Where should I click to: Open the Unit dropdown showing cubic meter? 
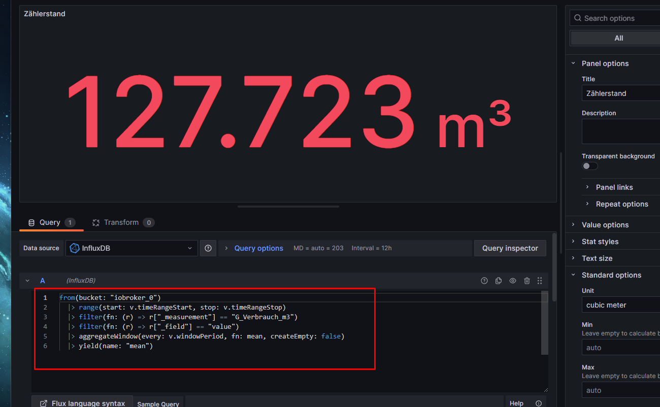pyautogui.click(x=620, y=305)
